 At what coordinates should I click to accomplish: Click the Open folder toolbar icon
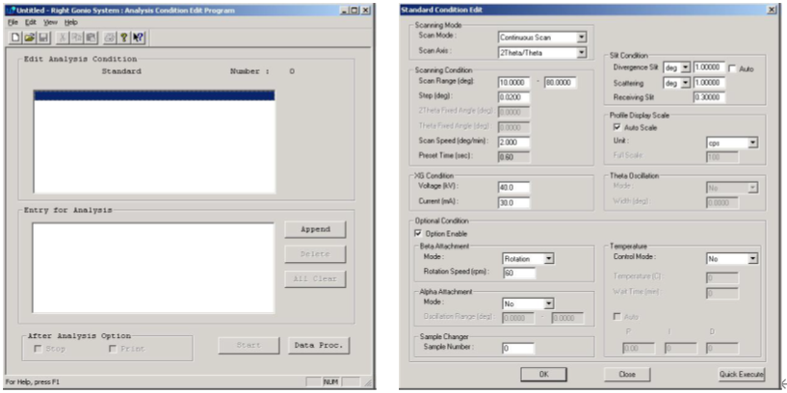coord(29,37)
